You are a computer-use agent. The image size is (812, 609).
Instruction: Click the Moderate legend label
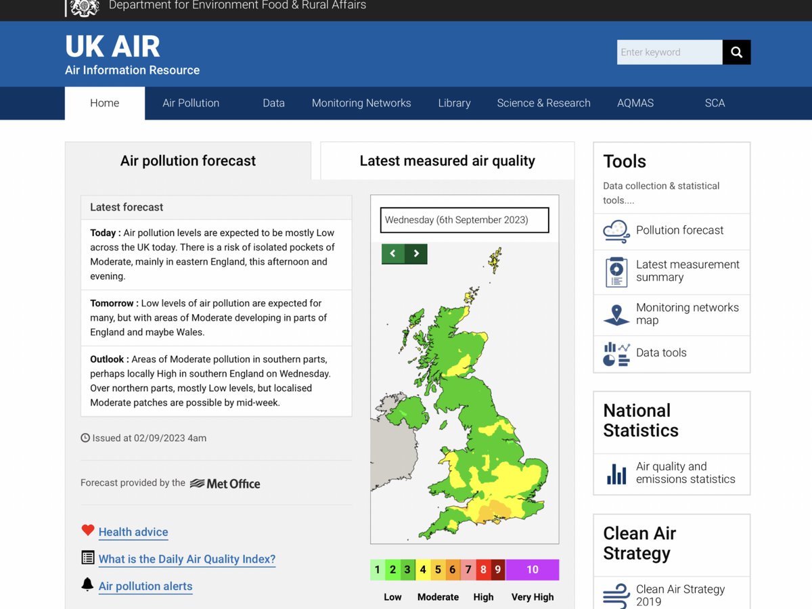(x=438, y=597)
